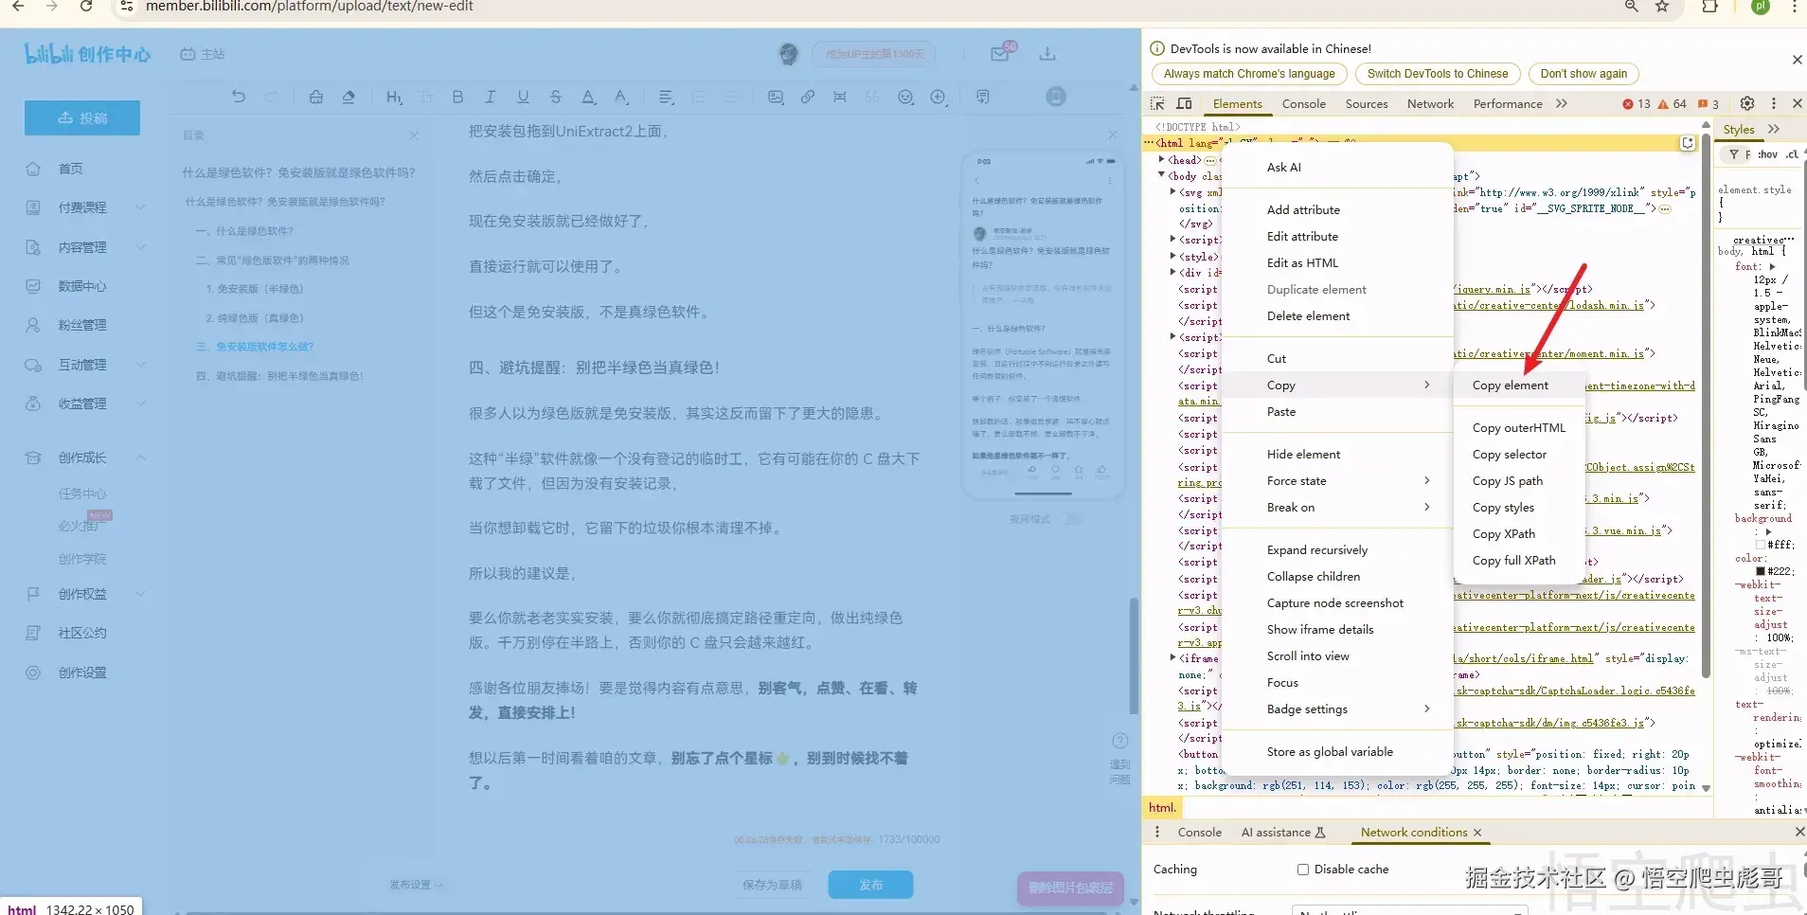Click the Styles filter input field
Screen dimensions: 1807x915
(1736, 154)
